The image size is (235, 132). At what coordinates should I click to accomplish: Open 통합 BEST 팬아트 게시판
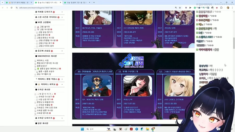pyautogui.click(x=47, y=63)
